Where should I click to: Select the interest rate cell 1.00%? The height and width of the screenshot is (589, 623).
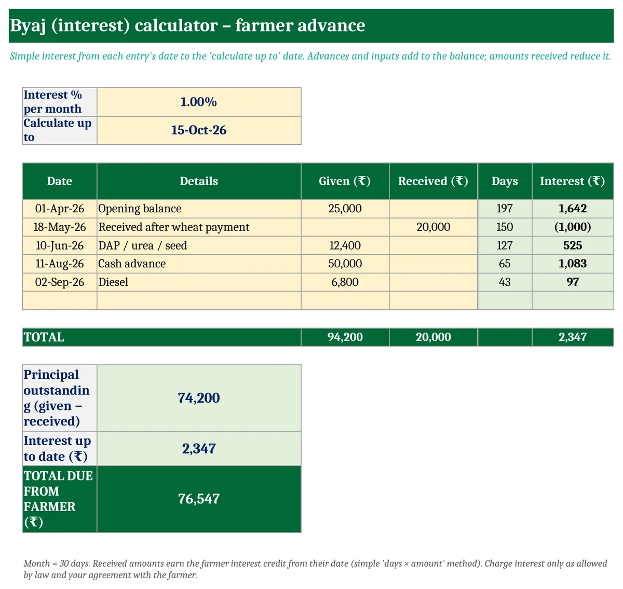click(199, 102)
